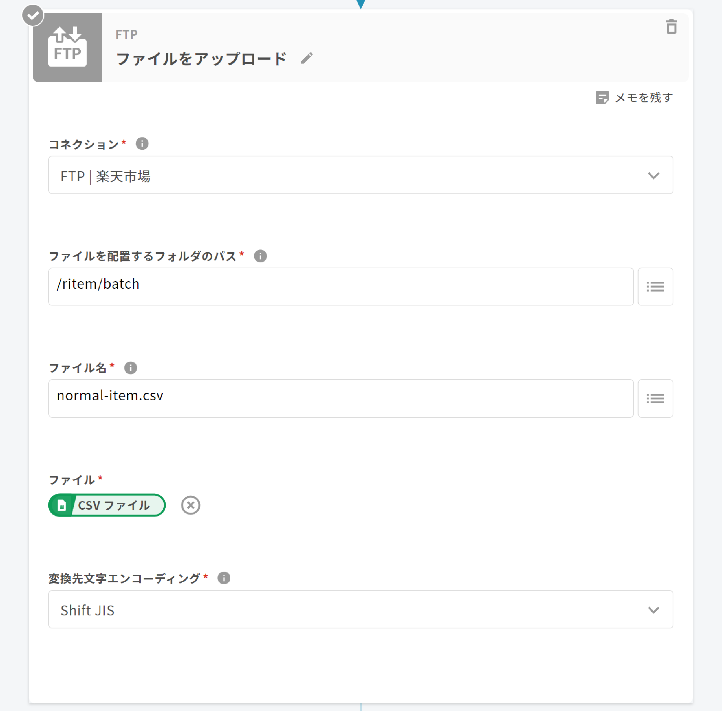Delete the step with the trash icon
The width and height of the screenshot is (722, 711).
(671, 27)
